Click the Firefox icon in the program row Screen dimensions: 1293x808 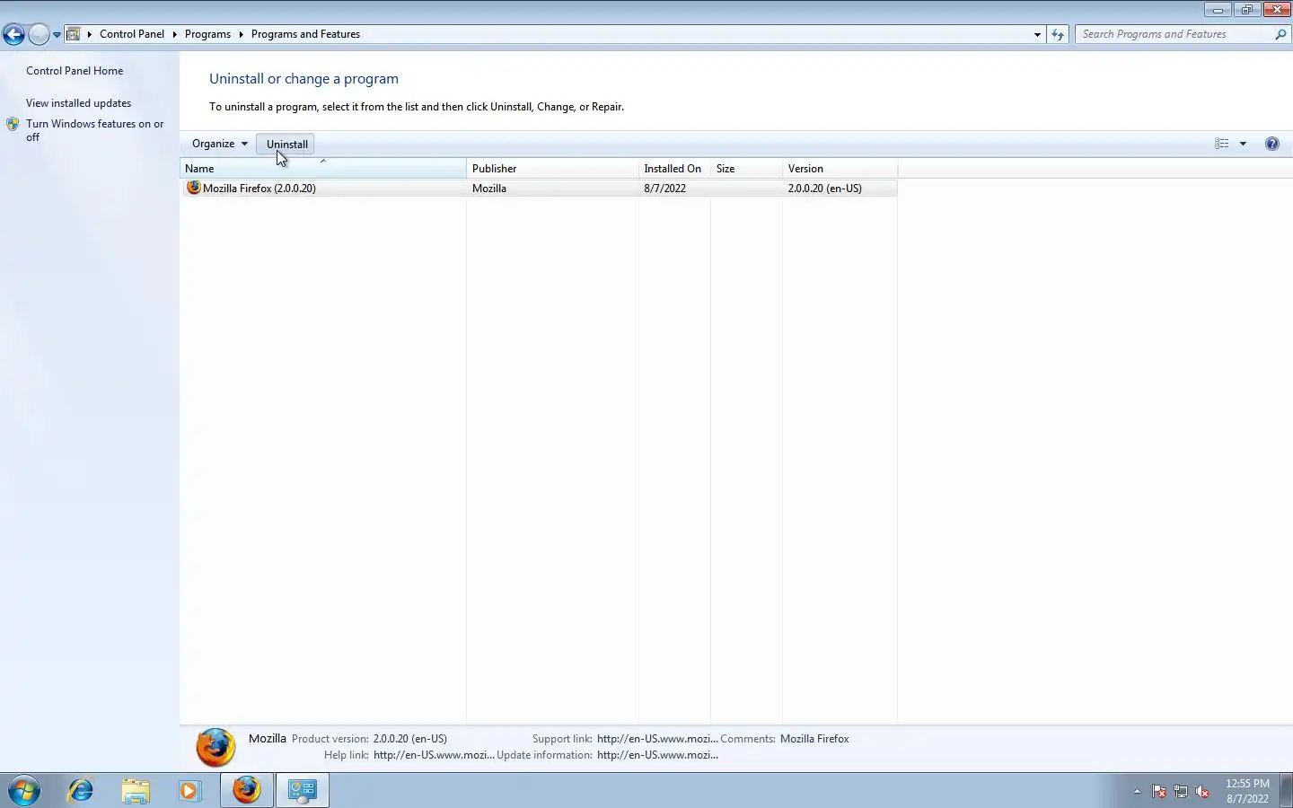[193, 188]
